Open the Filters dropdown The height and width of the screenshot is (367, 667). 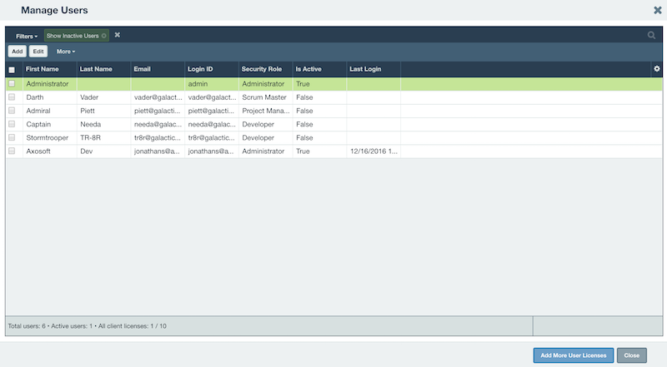[x=27, y=36]
